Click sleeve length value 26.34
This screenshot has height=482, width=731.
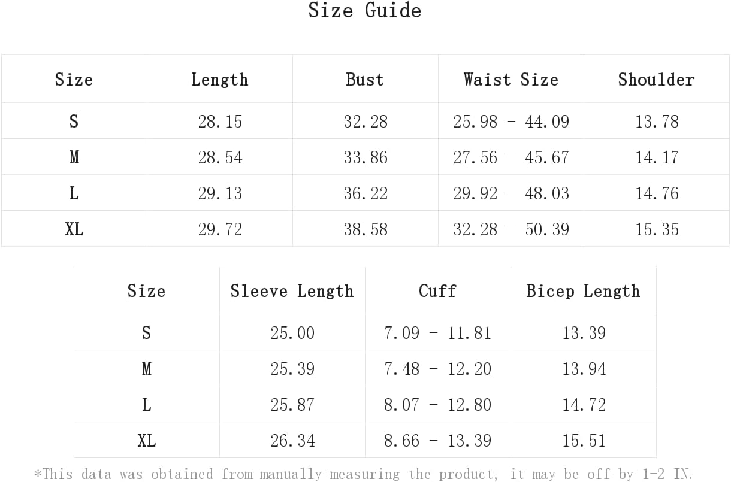(x=292, y=441)
